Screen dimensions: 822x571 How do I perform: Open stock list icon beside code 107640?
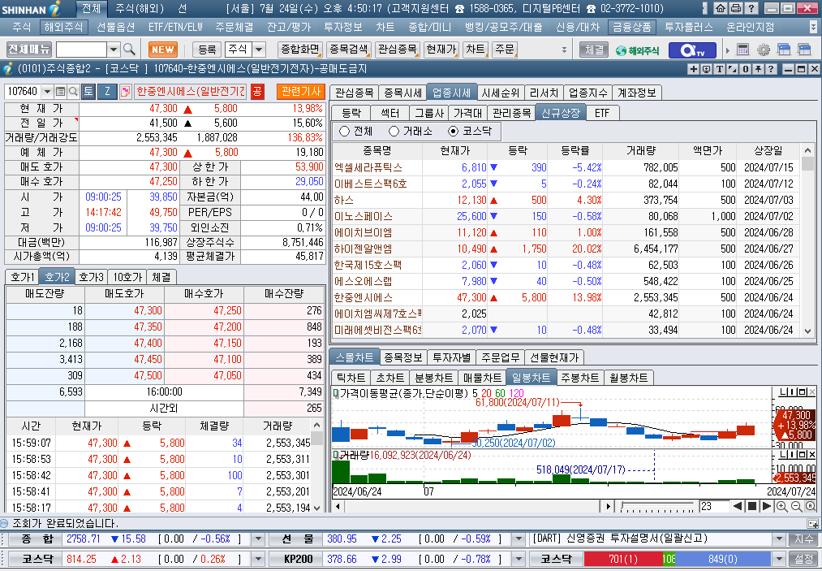pos(60,91)
